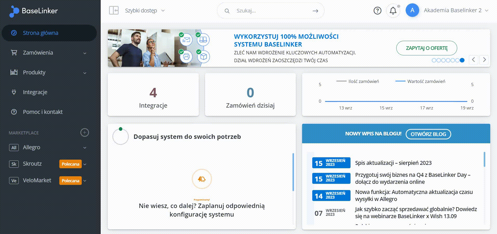This screenshot has height=234, width=497.
Task: Select the first banner pagination dot
Action: point(434,60)
